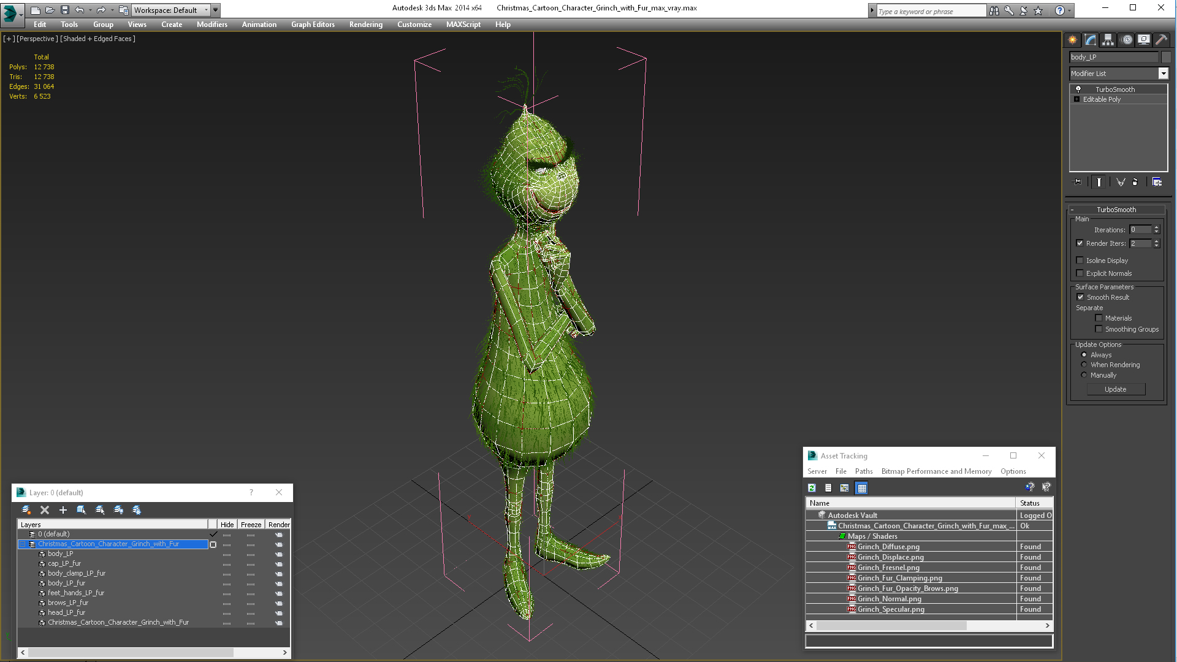Click the table view icon in Asset Tracking

click(862, 488)
